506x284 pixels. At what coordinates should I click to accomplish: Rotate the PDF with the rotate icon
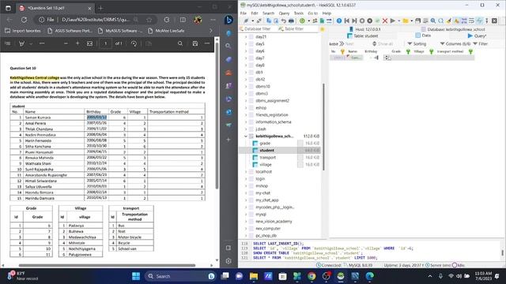click(x=134, y=43)
